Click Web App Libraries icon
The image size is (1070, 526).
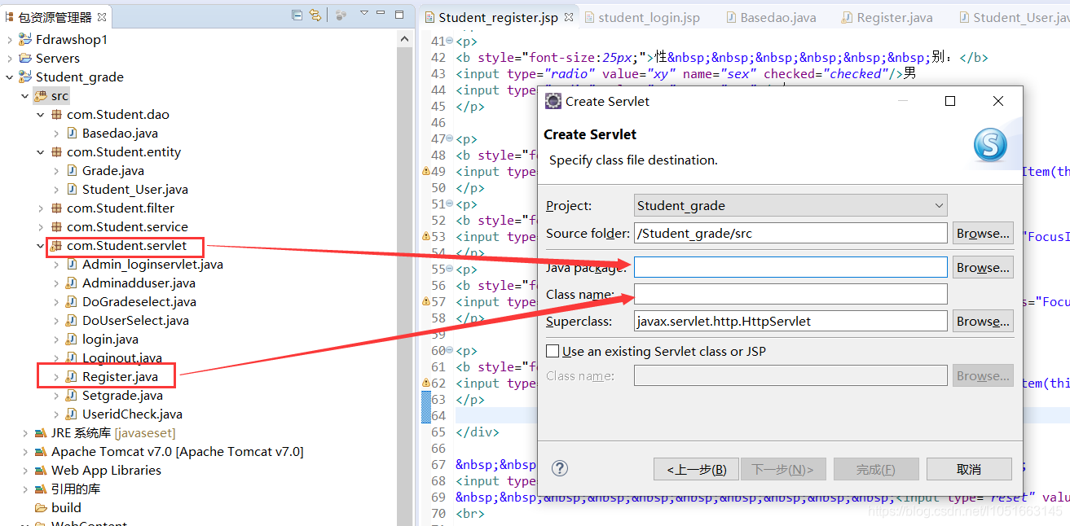(41, 470)
